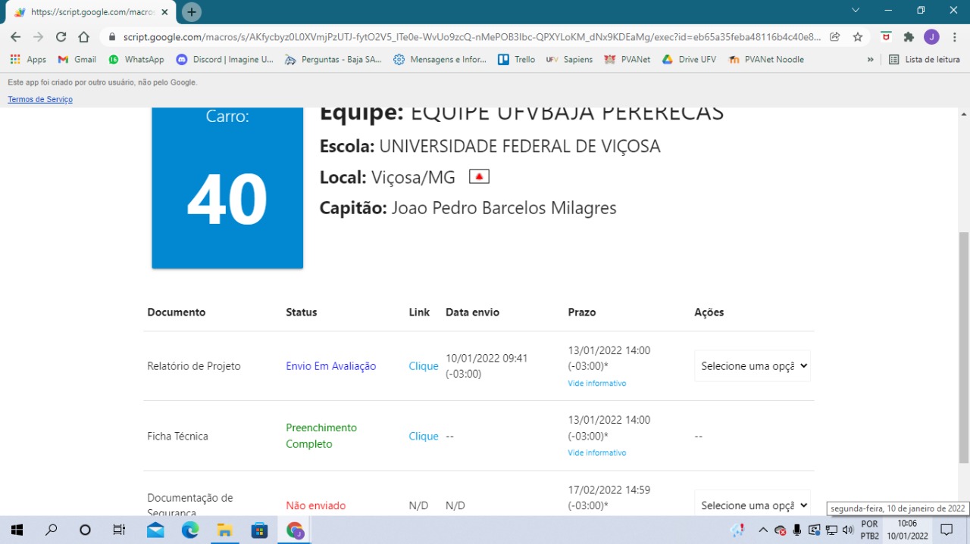
Task: Bookmark this page with star icon
Action: [858, 37]
